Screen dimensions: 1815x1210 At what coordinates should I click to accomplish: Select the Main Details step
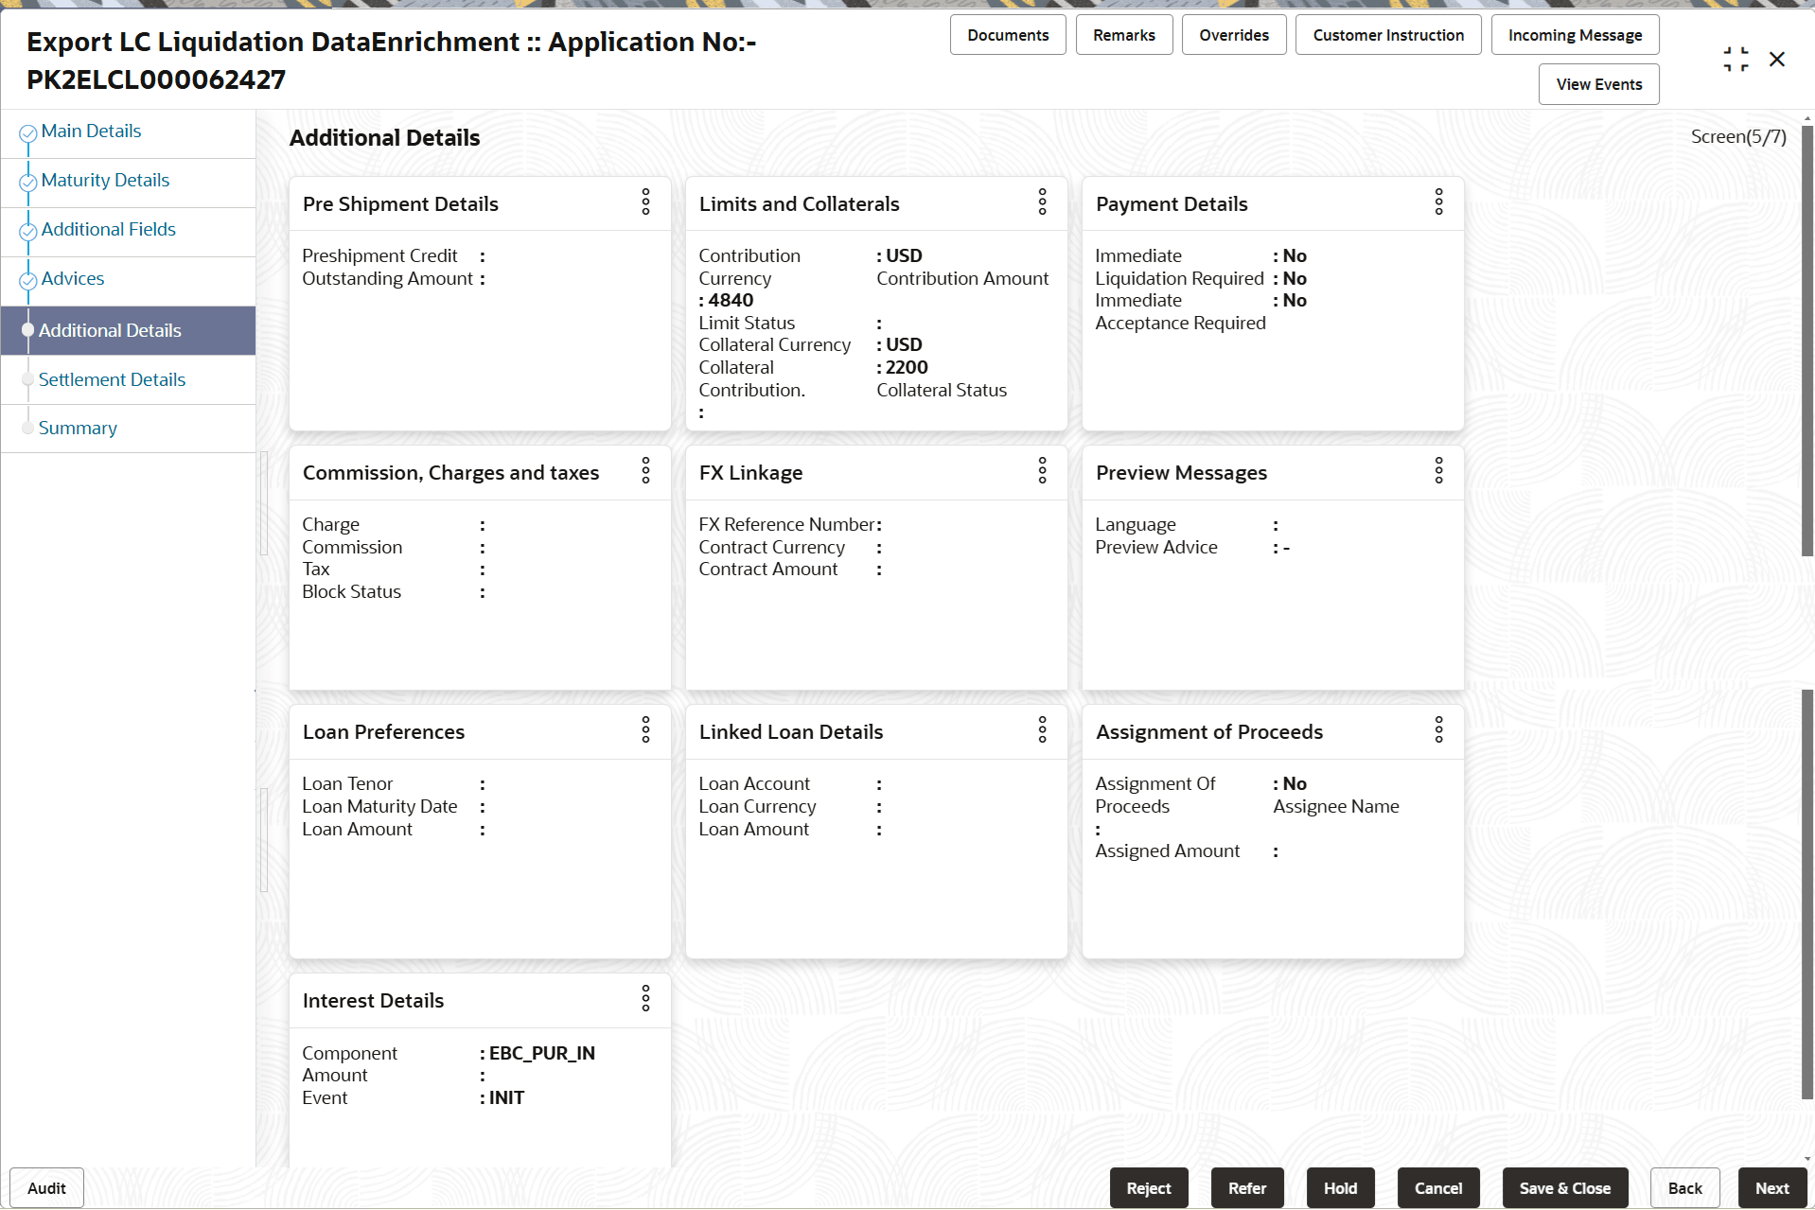[91, 131]
